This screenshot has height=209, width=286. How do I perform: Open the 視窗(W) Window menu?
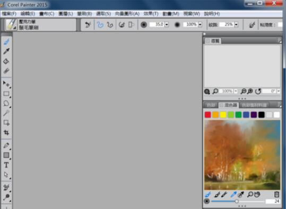tap(192, 14)
